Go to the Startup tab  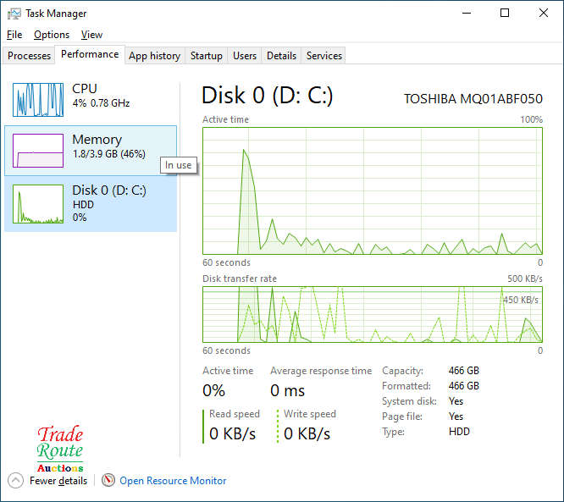coord(206,56)
